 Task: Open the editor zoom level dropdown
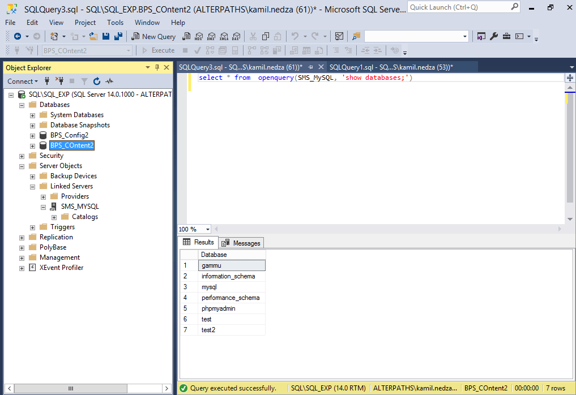pyautogui.click(x=207, y=229)
